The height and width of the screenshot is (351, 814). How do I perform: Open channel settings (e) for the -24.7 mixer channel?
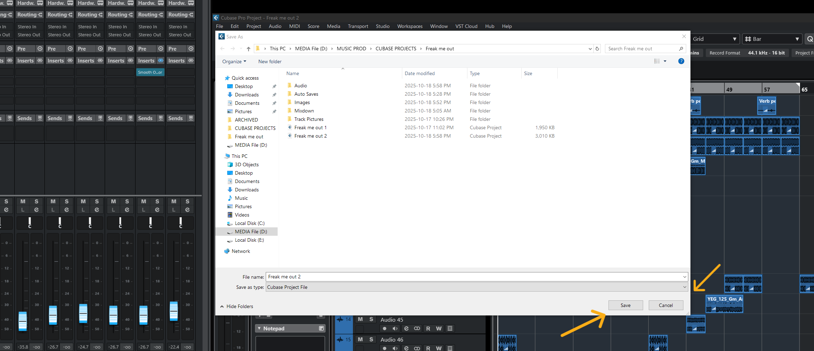[97, 210]
